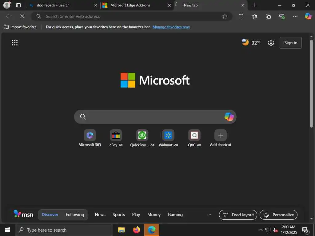The width and height of the screenshot is (315, 236).
Task: Open Manage favorites now link
Action: pyautogui.click(x=171, y=27)
